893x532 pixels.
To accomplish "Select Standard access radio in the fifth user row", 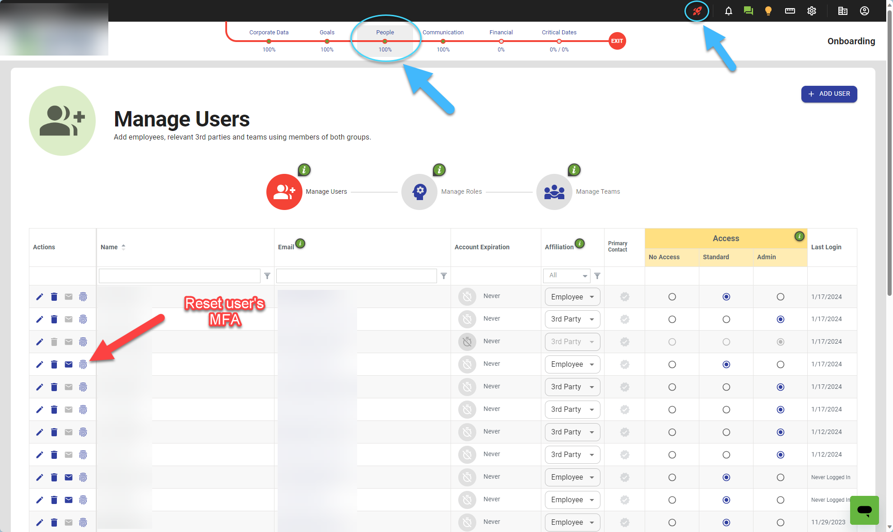I will tap(726, 387).
